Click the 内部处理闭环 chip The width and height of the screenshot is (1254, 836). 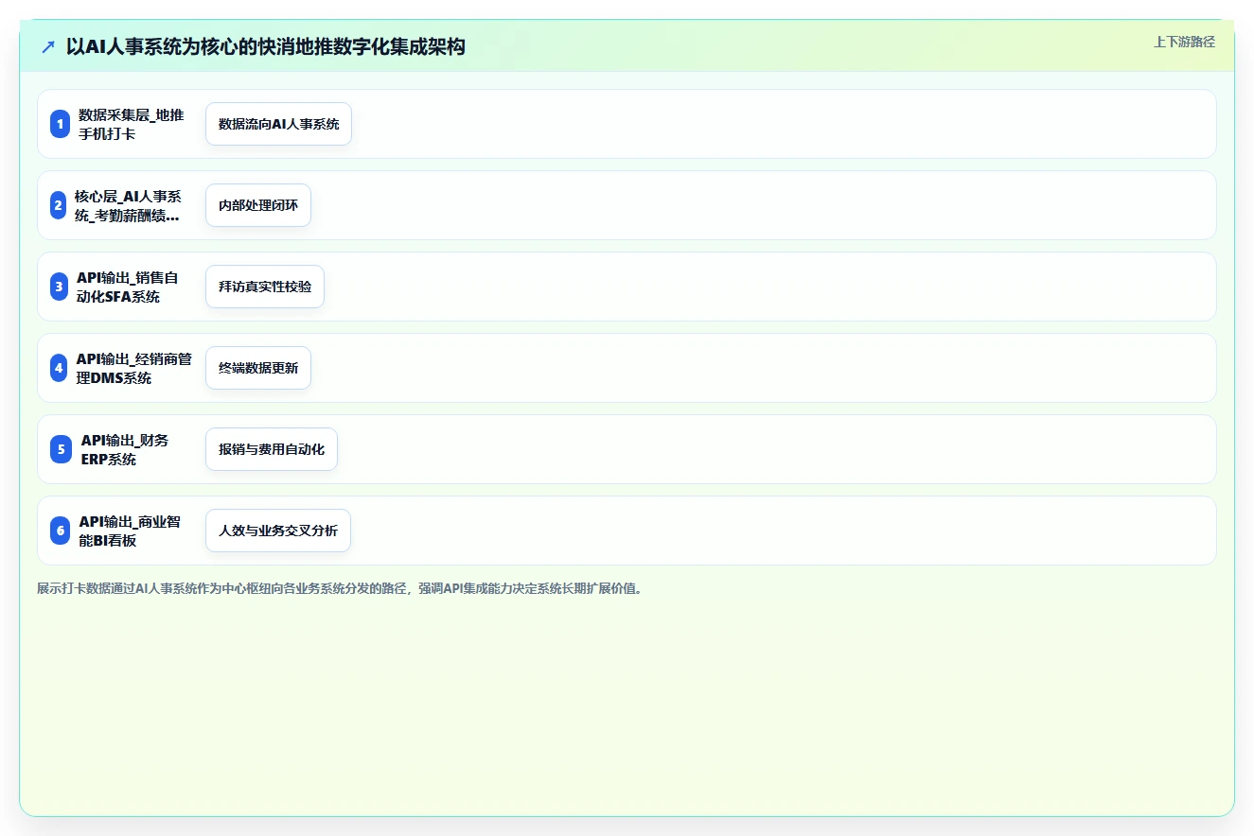[x=258, y=205]
